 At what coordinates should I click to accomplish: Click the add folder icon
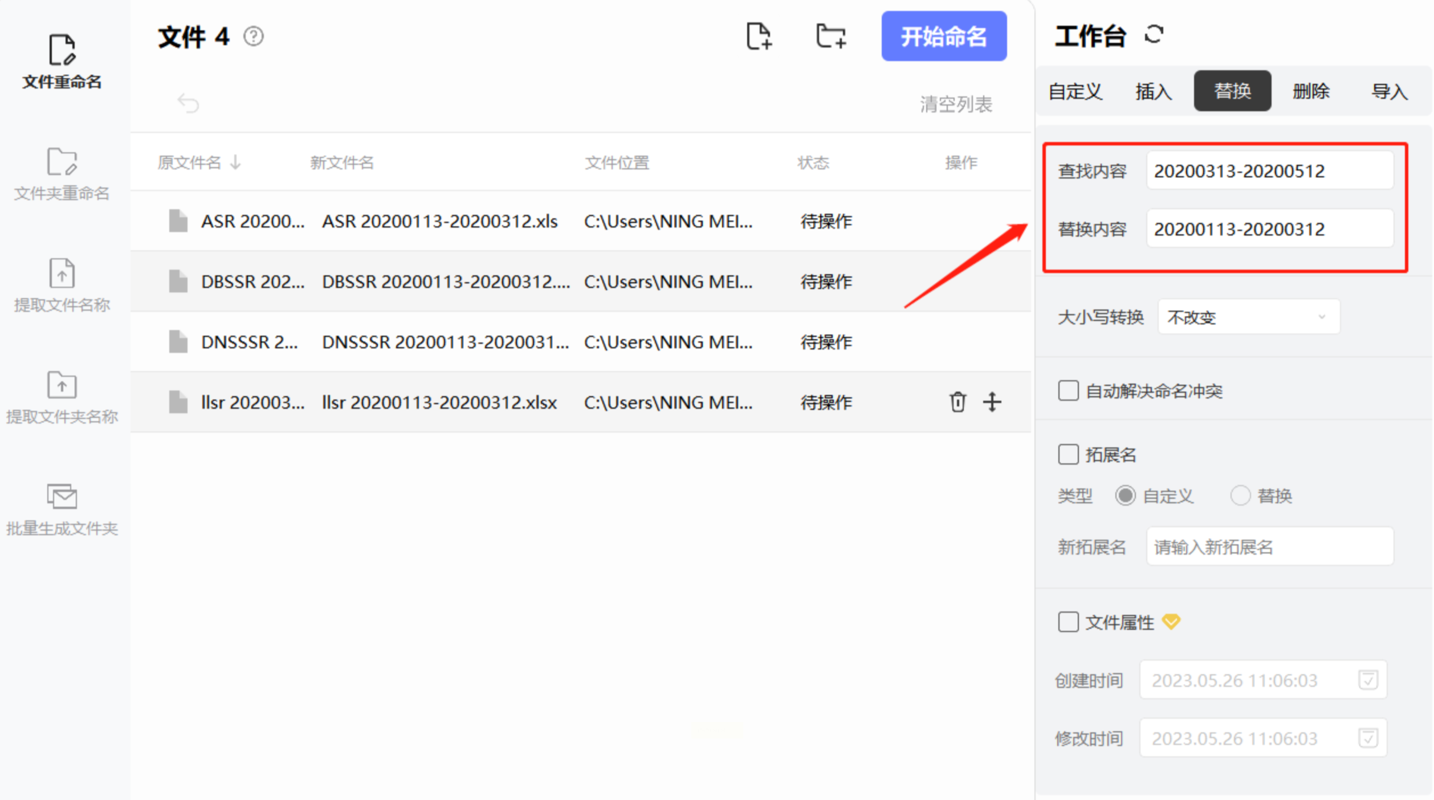click(x=830, y=36)
